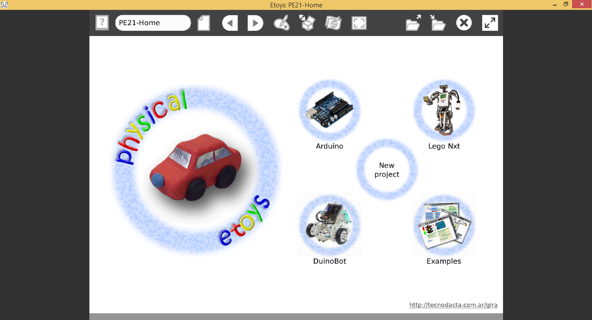Click the DuinoBot label

click(x=330, y=261)
